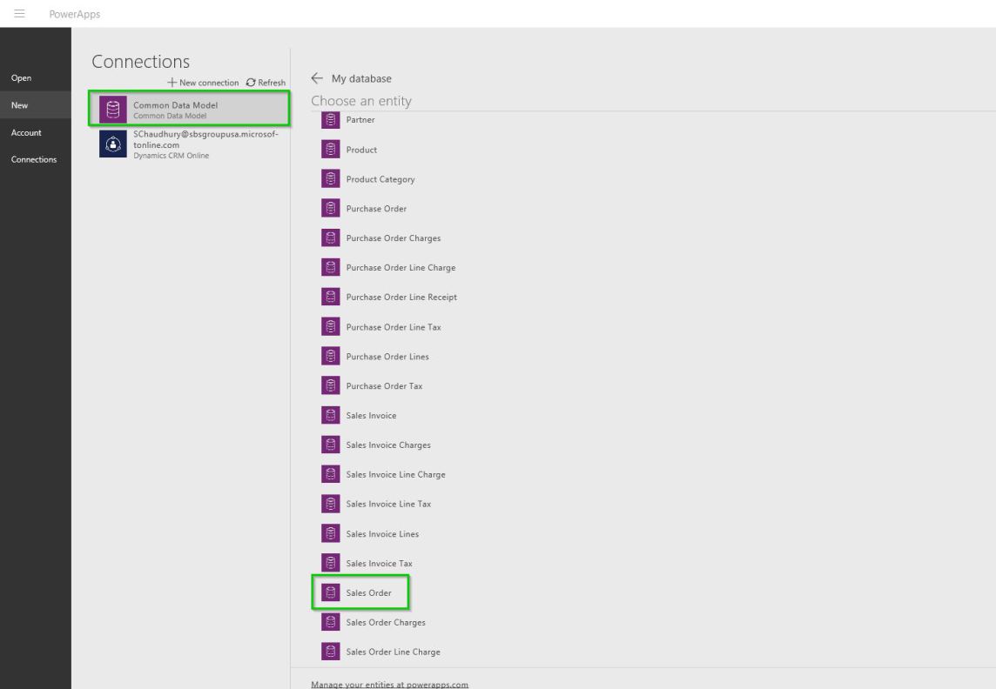
Task: Click the Product Category entity icon
Action: tap(330, 179)
